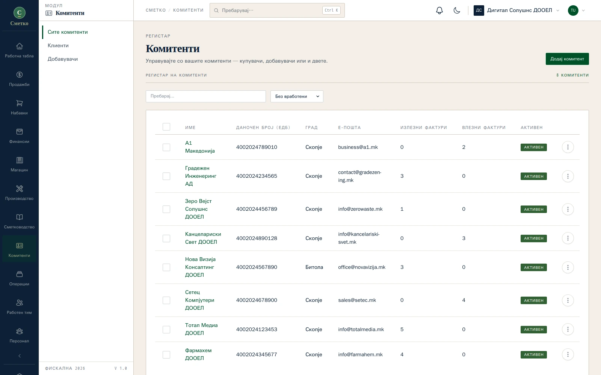Open the Градежен Инженеринг АД link
The width and height of the screenshot is (601, 375).
pos(201,176)
